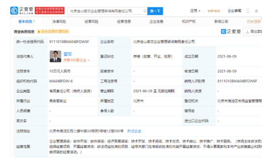Select the registered address text

[x=87, y=131]
